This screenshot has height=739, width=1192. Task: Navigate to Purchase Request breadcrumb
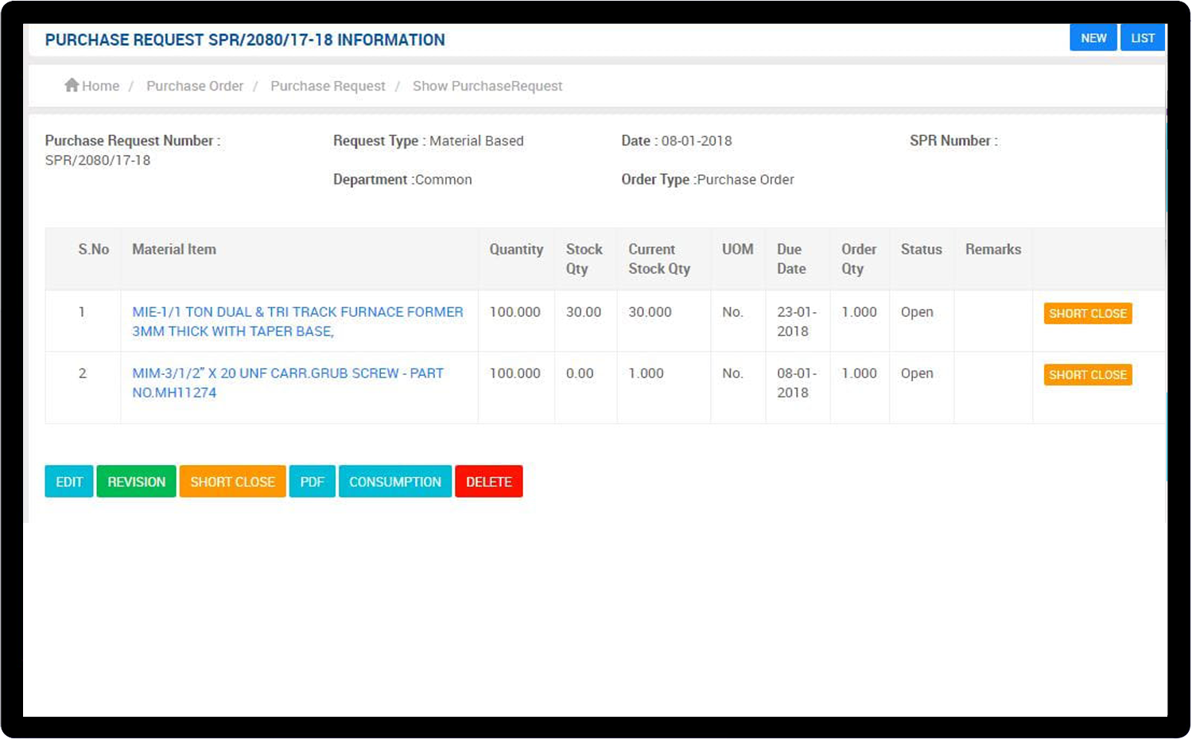pos(328,86)
